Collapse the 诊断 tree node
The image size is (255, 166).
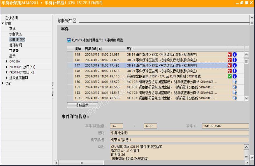tap(3, 23)
